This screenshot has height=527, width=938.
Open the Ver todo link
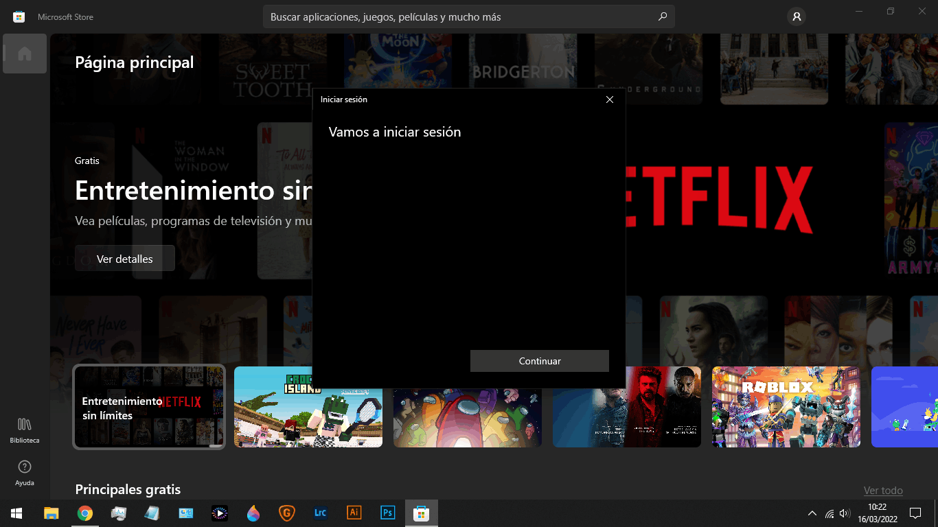(883, 490)
